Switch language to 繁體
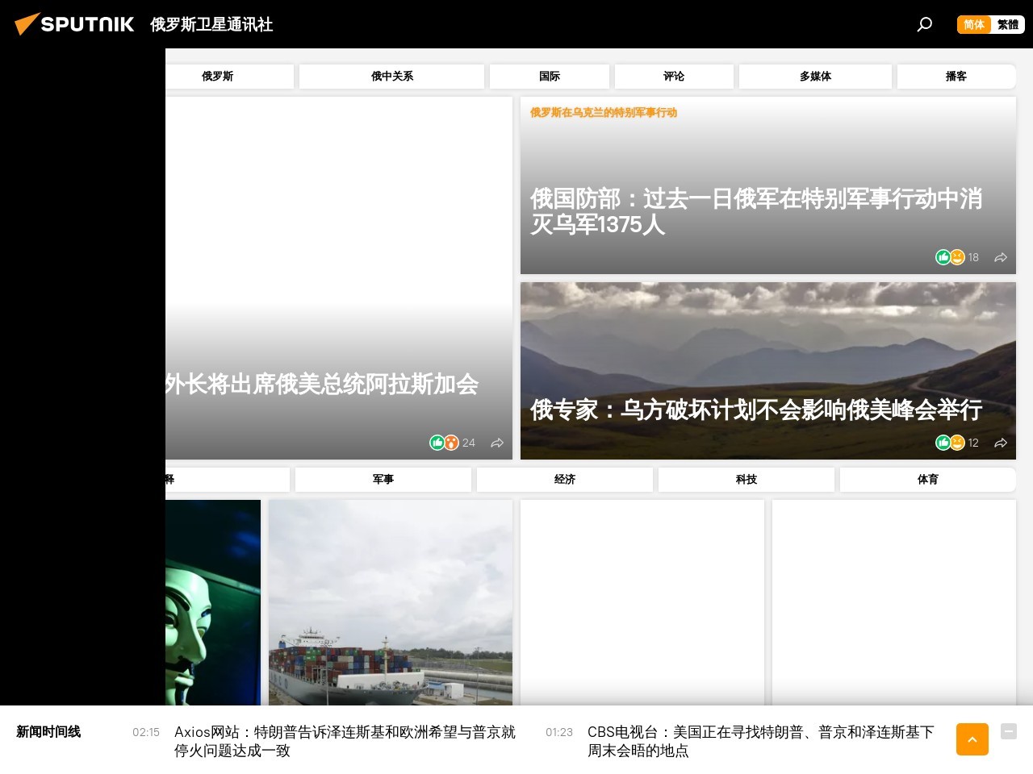This screenshot has height=774, width=1033. (x=1008, y=24)
